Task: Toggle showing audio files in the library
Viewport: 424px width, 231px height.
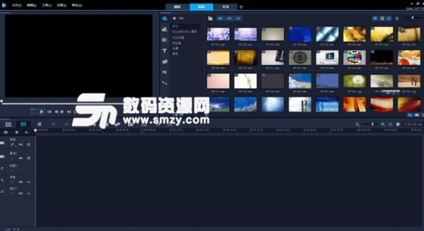Action: pyautogui.click(x=238, y=18)
